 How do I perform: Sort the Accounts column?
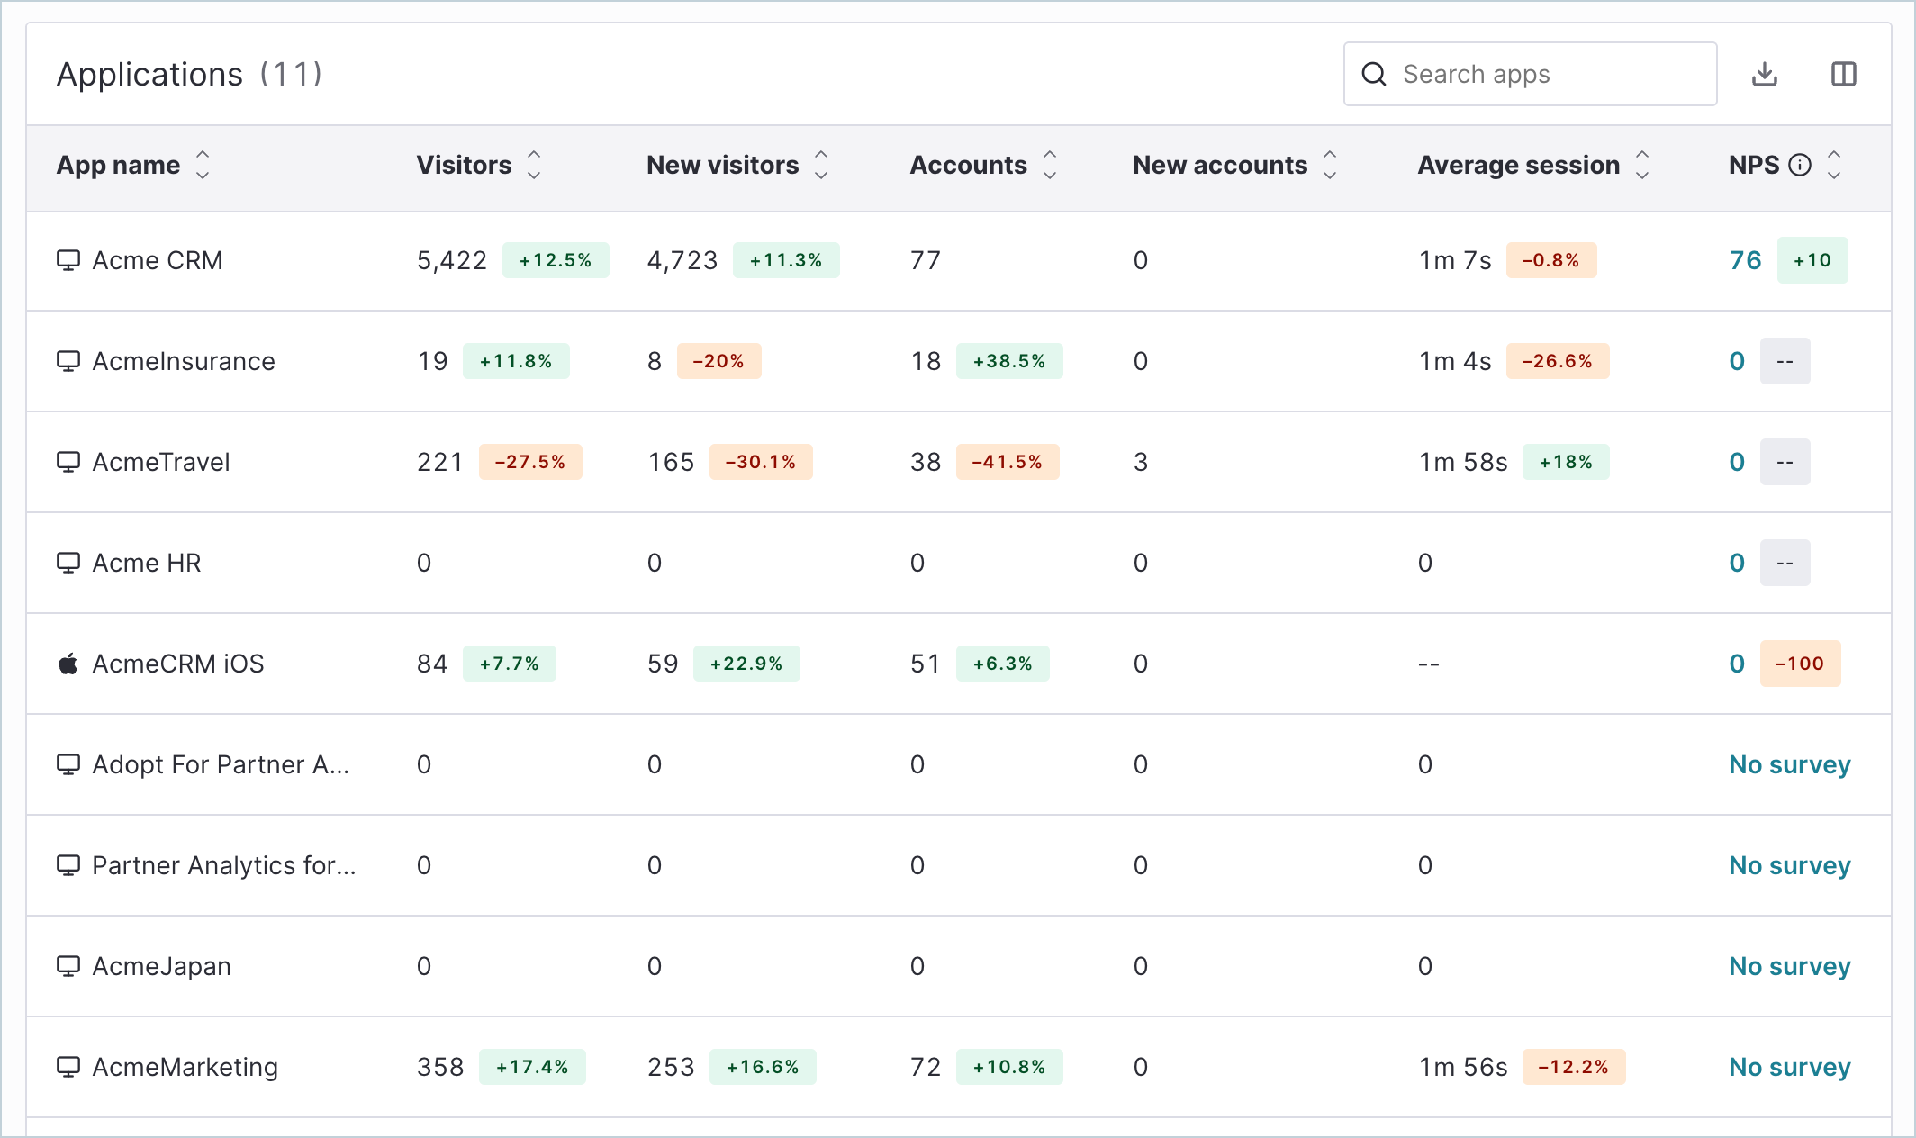point(1050,165)
